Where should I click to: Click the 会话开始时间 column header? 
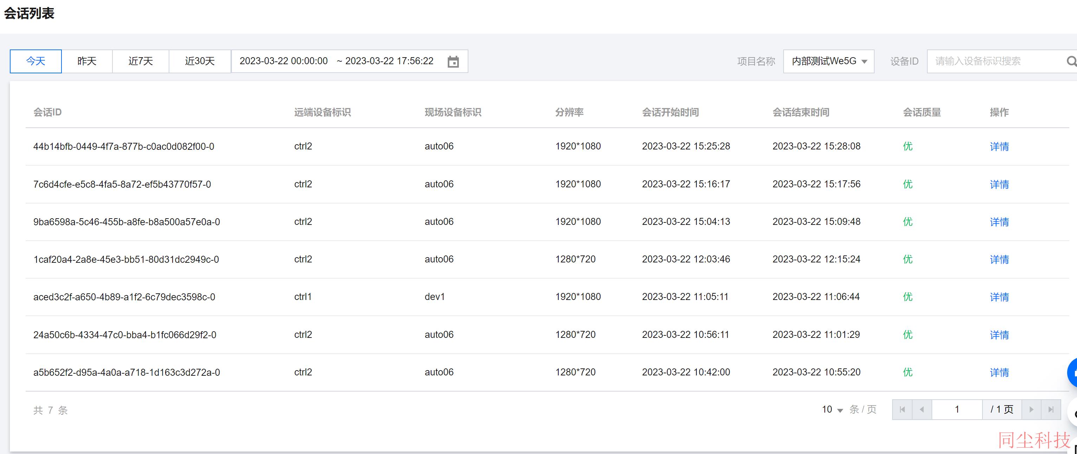coord(670,112)
